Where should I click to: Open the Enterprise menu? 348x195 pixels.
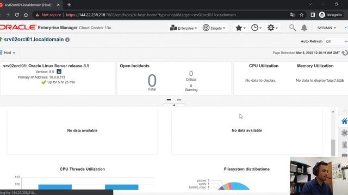coord(183,28)
